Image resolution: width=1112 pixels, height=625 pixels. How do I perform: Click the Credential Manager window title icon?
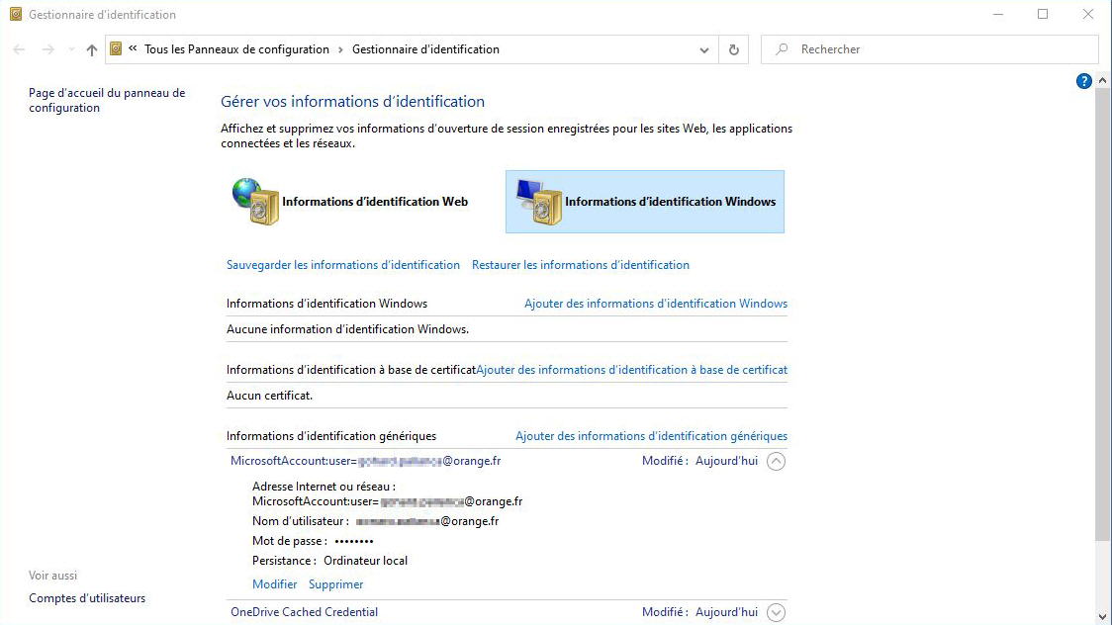click(x=16, y=14)
